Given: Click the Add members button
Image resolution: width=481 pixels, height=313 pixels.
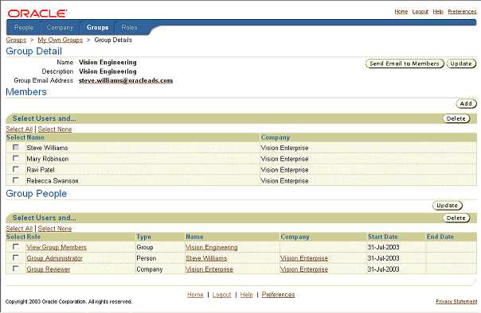Looking at the screenshot, I should click(x=466, y=104).
